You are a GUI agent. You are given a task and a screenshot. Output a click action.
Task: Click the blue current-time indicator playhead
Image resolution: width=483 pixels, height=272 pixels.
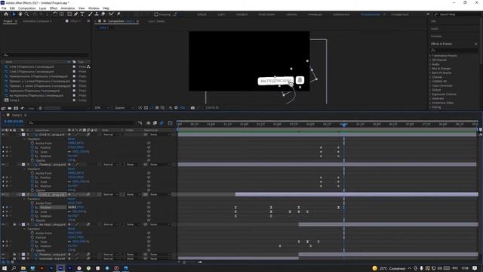[344, 125]
